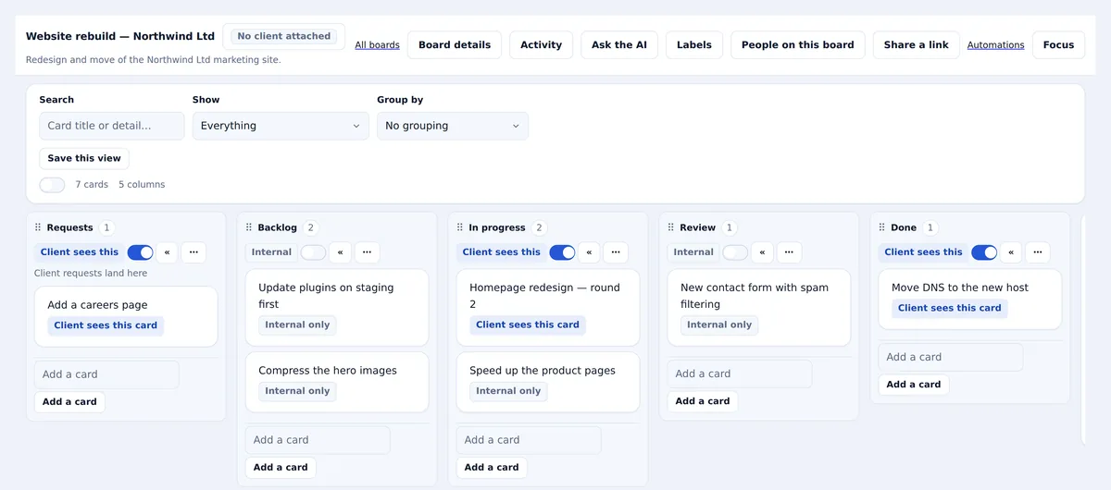Turn on client visibility for Review column
Image resolution: width=1111 pixels, height=490 pixels.
[x=735, y=252]
